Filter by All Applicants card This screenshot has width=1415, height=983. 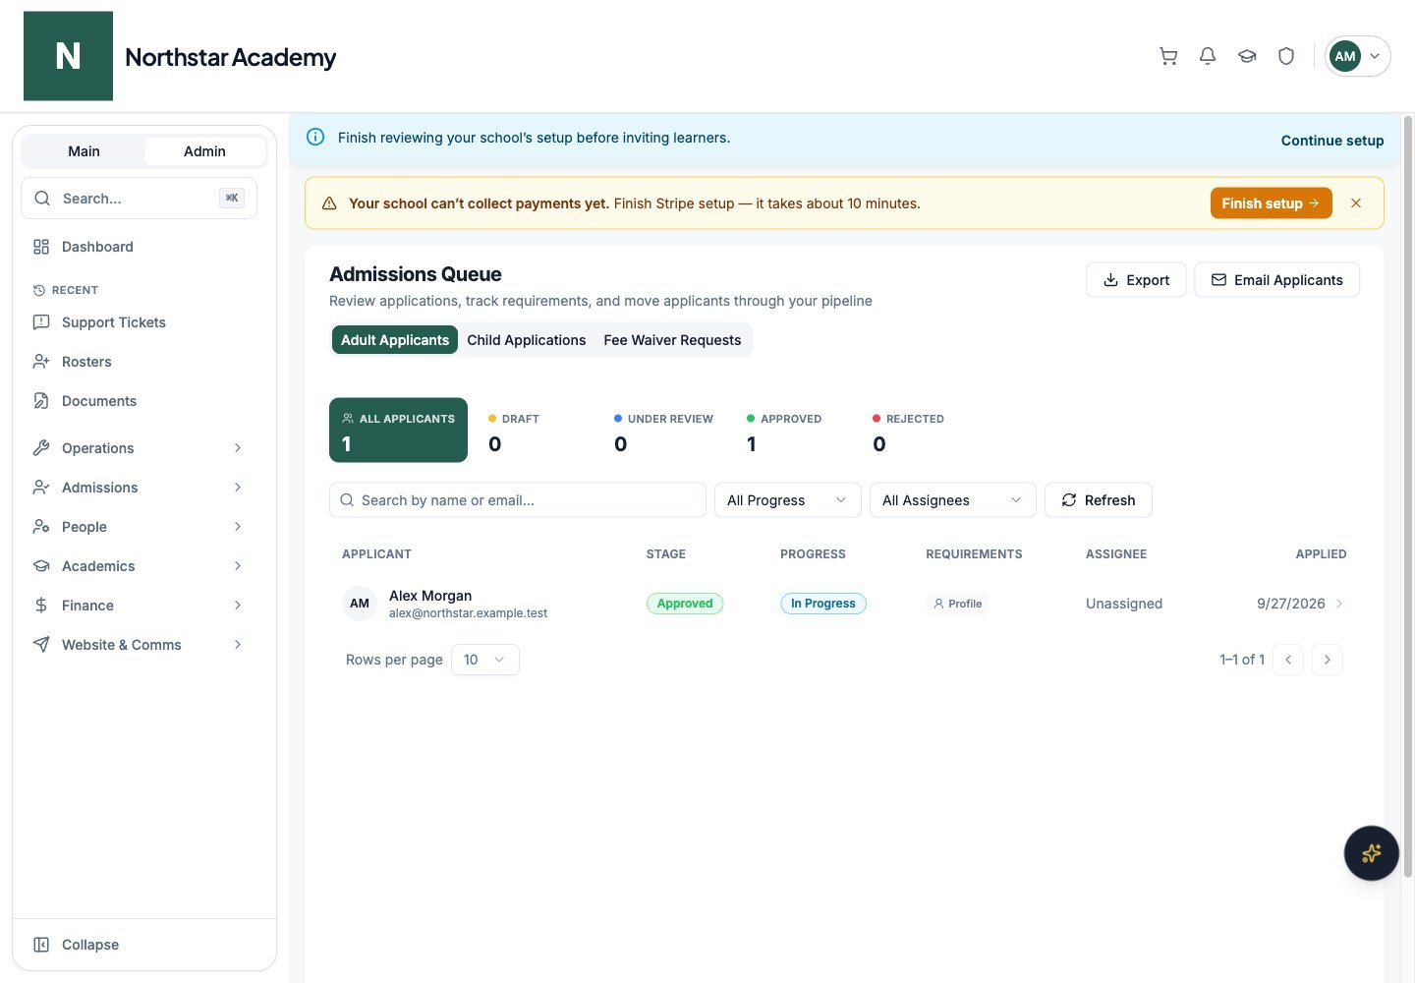398,430
